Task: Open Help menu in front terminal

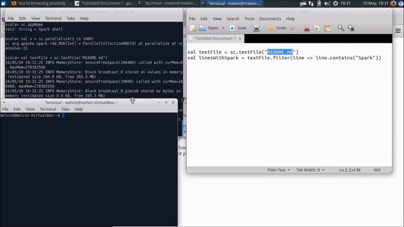Action: [79, 109]
